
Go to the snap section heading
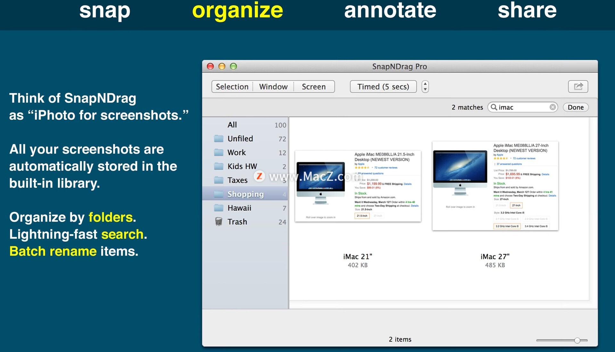[105, 10]
